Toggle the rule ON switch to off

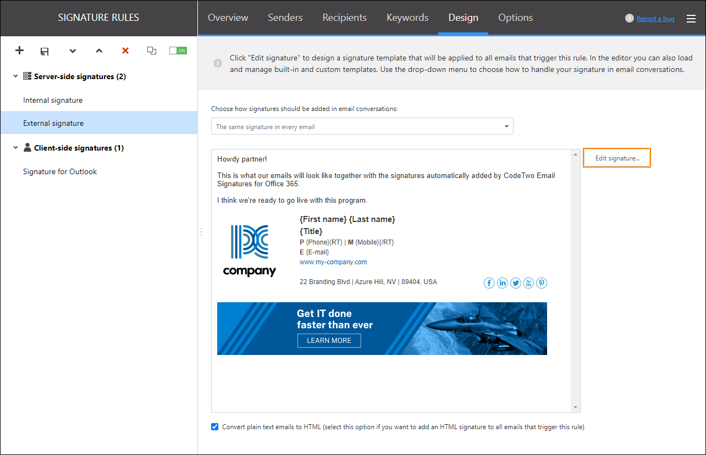click(x=178, y=50)
